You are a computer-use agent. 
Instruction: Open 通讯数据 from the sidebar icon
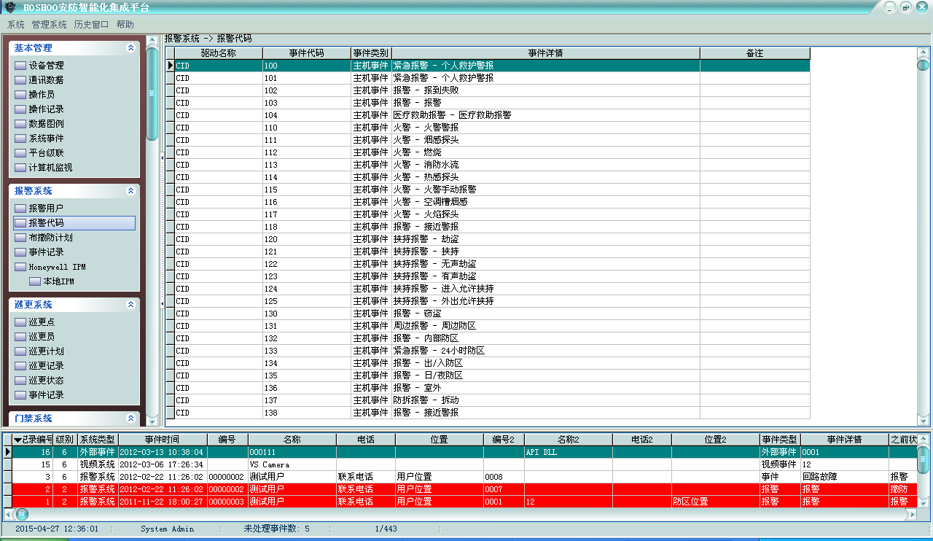click(x=20, y=80)
